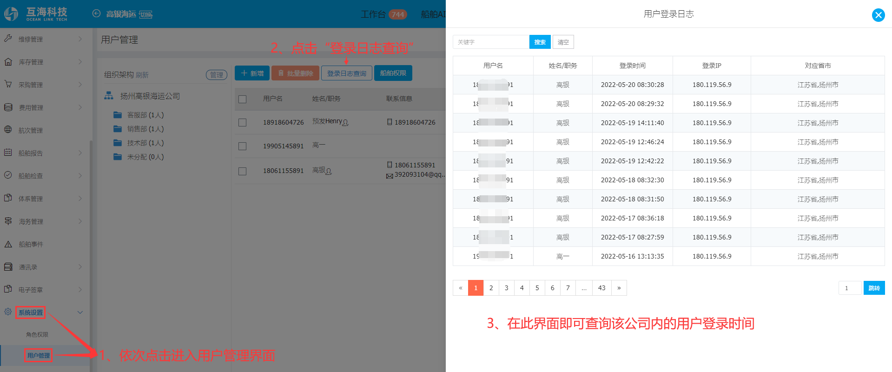This screenshot has width=892, height=372.
Task: Open the 航次管理 menu item
Action: tap(31, 130)
